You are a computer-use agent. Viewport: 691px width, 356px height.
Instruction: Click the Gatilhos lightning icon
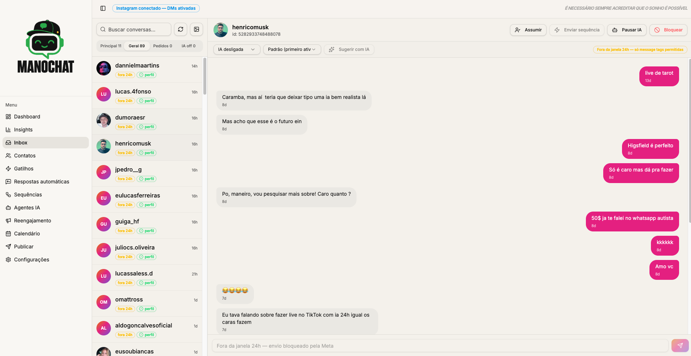(x=8, y=169)
